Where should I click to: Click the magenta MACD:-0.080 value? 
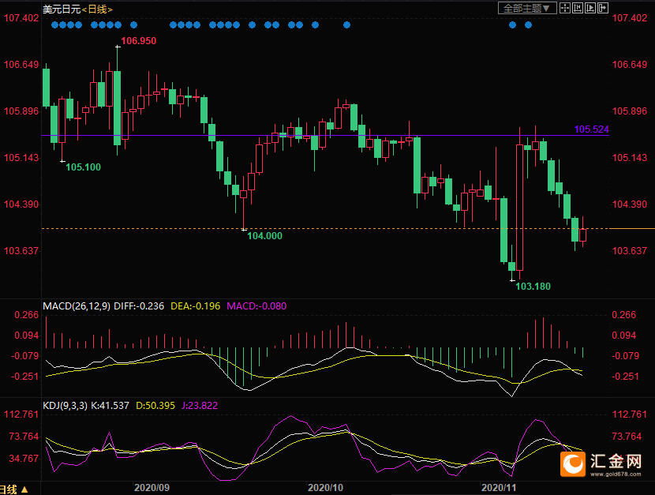point(256,306)
